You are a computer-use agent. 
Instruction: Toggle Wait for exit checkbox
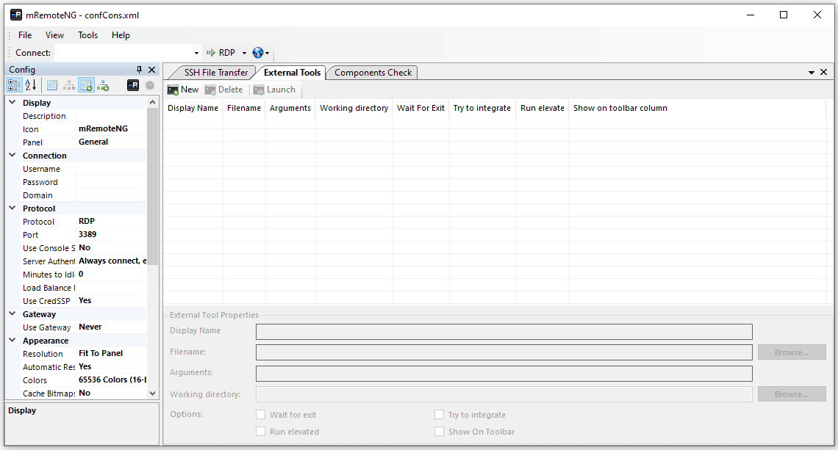click(261, 414)
